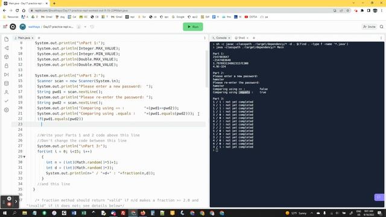Image resolution: width=386 pixels, height=217 pixels.
Task: Open the chat bubble button in the console corner
Action: click(379, 197)
